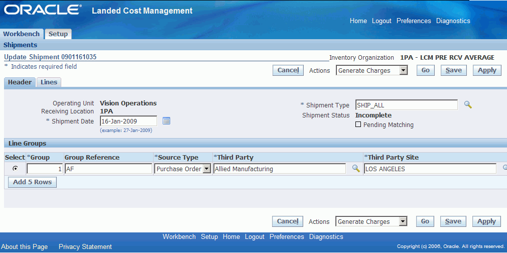Viewport: 507px width, 253px height.
Task: Click the footer Logout link
Action: click(x=255, y=237)
